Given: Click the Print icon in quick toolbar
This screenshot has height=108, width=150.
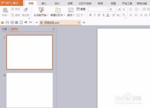Looking at the screenshot, I should click(x=16, y=23).
